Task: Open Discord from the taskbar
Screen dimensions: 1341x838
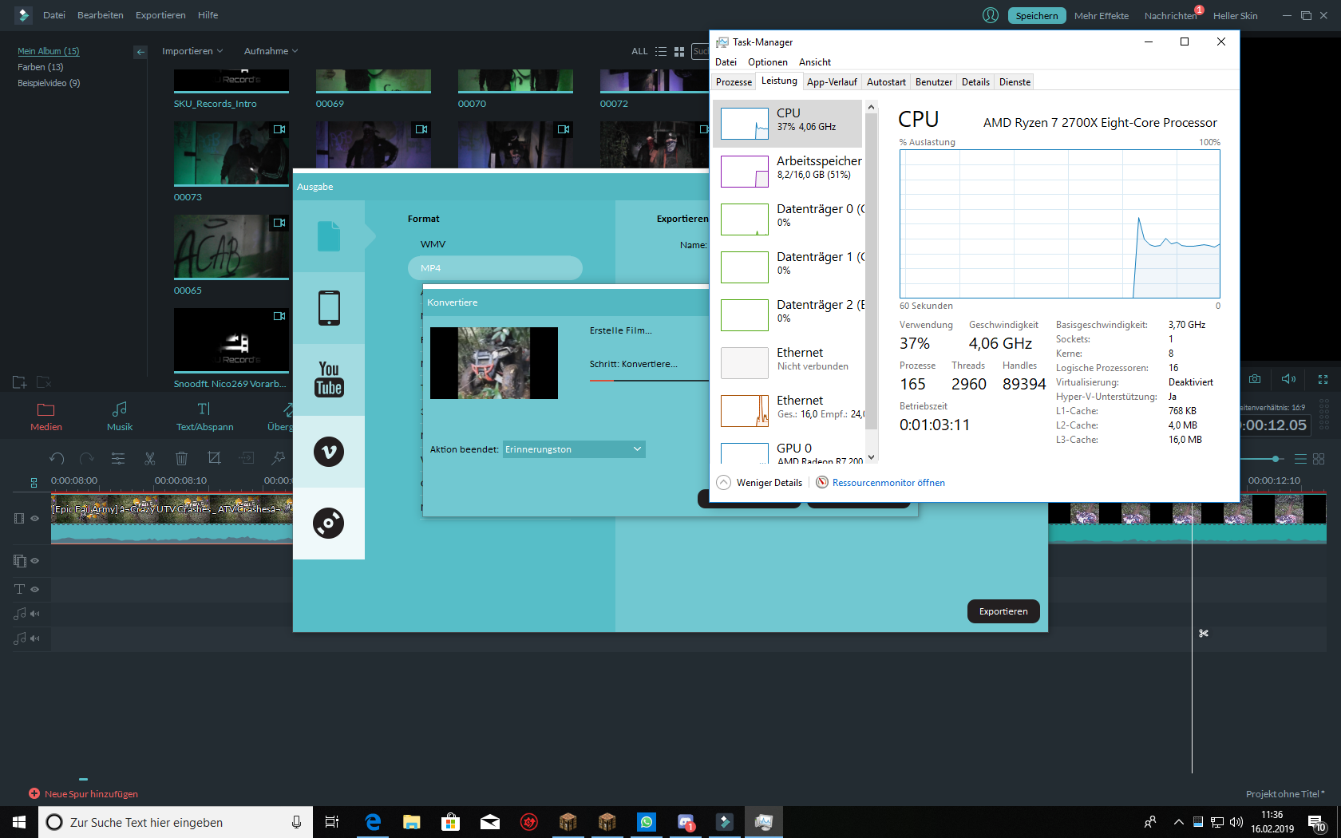Action: point(686,822)
